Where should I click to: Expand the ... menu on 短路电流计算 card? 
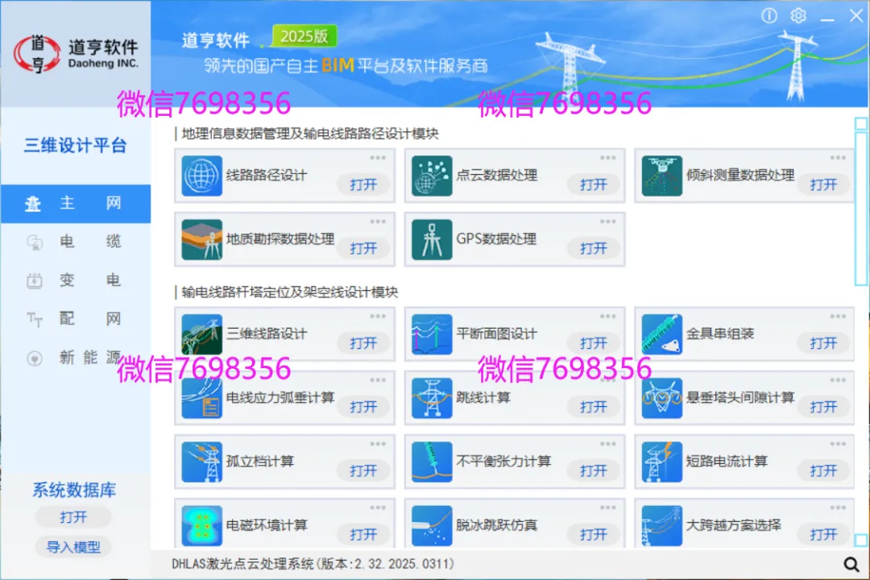[838, 445]
